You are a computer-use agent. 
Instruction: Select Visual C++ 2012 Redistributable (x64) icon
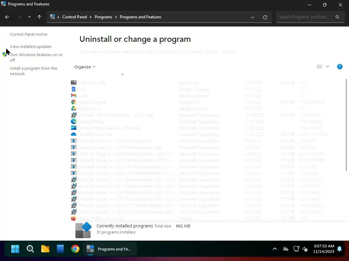click(x=74, y=179)
